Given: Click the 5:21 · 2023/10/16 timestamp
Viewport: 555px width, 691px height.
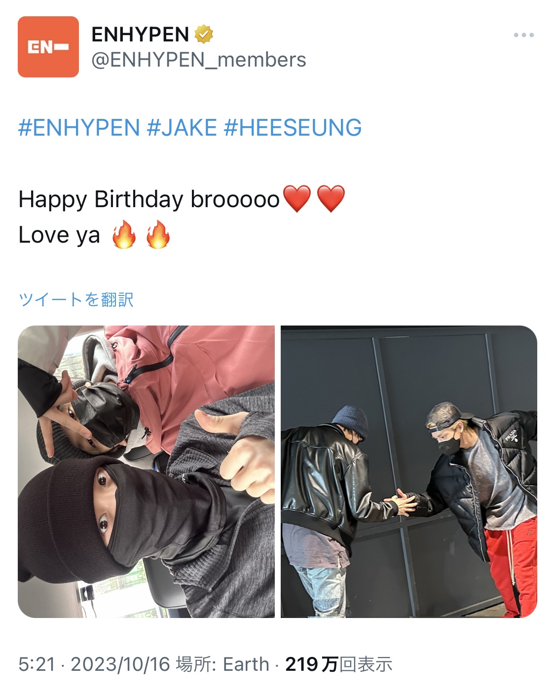Looking at the screenshot, I should click(x=94, y=664).
